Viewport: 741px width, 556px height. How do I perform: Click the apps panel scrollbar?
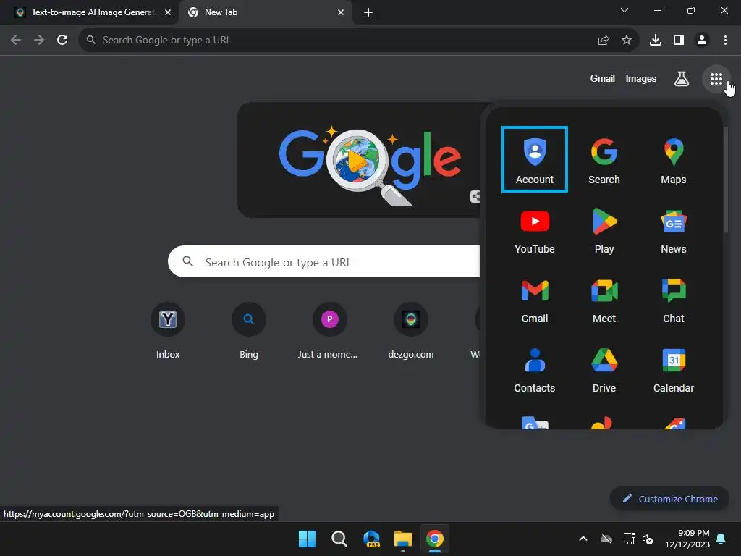point(725,180)
